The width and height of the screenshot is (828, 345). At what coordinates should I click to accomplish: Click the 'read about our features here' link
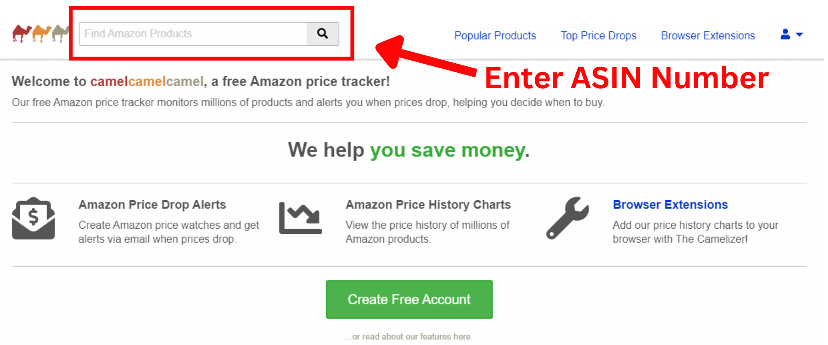point(409,336)
